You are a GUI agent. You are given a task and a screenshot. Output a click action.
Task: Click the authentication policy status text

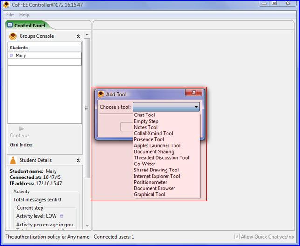pos(70,237)
